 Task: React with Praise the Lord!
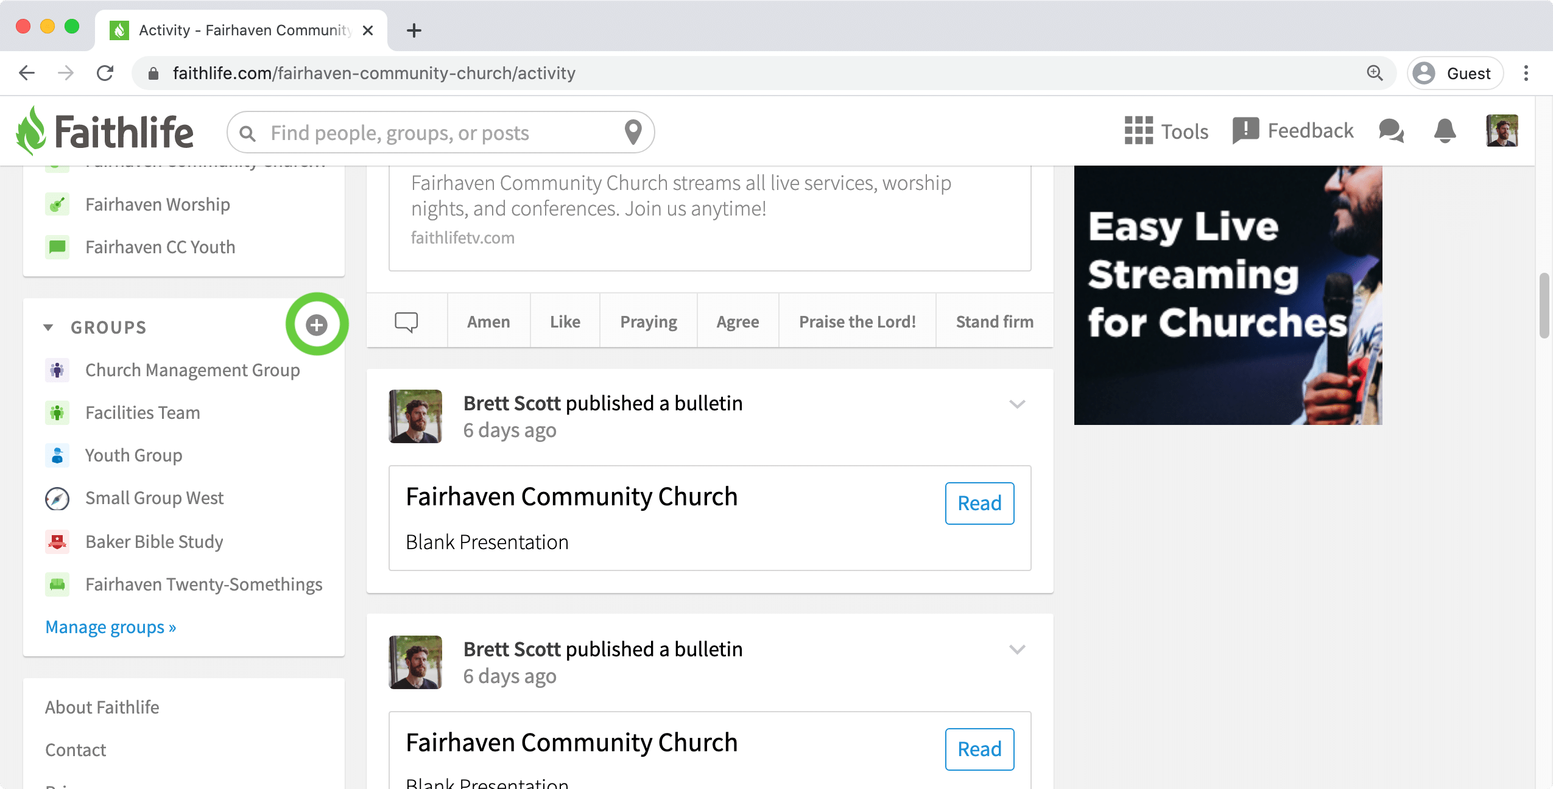pos(857,321)
